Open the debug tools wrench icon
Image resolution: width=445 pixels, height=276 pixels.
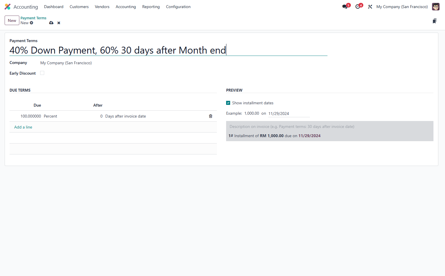click(370, 7)
